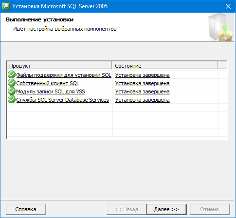
Task: Click the green checkmark beside Файлы поддержки
Action: (x=12, y=74)
